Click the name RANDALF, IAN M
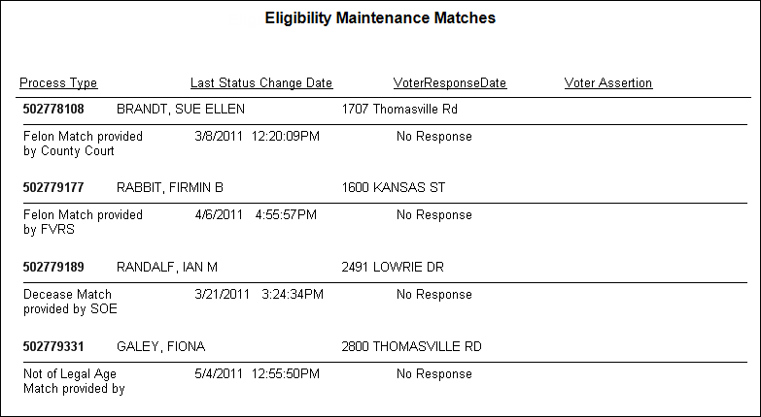The height and width of the screenshot is (417, 761). [x=167, y=268]
